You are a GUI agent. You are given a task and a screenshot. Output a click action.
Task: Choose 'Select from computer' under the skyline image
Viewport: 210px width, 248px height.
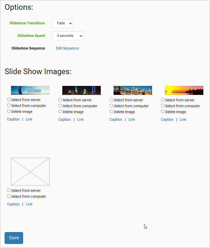pos(60,105)
